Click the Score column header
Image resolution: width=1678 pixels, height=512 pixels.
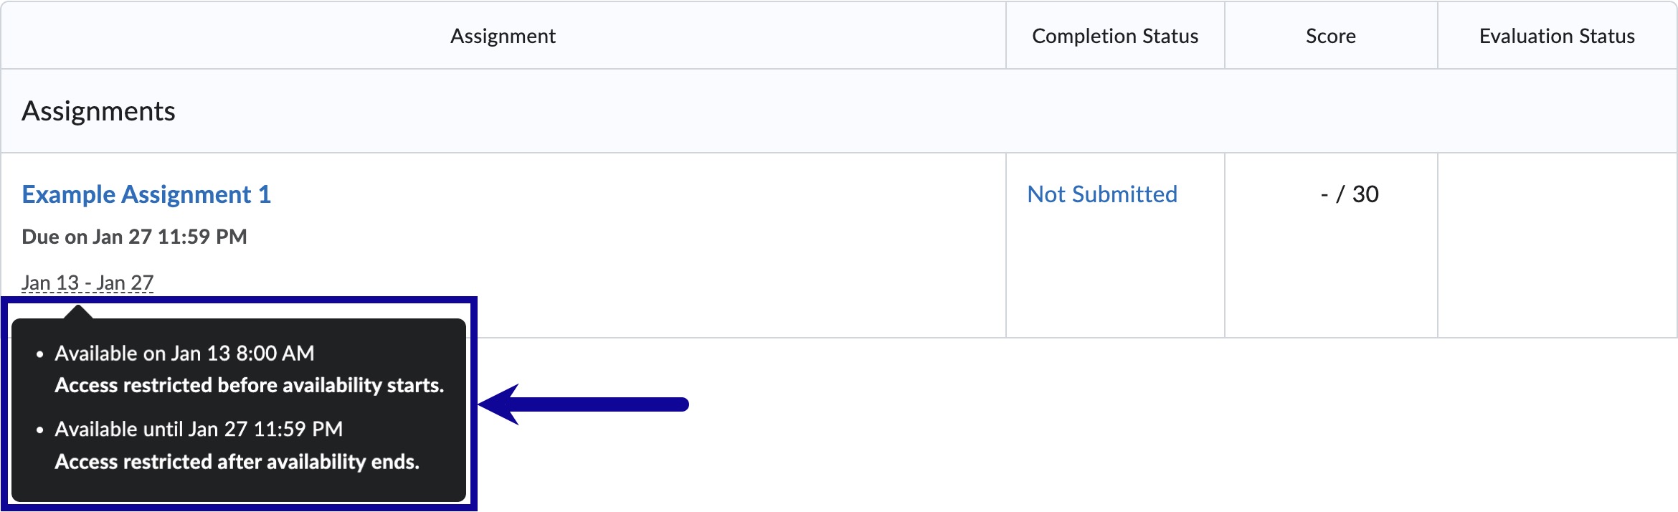[x=1330, y=36]
